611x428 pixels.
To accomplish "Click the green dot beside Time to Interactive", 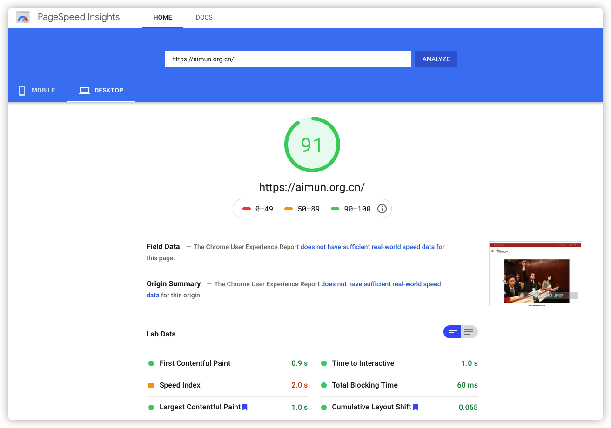I will 324,363.
